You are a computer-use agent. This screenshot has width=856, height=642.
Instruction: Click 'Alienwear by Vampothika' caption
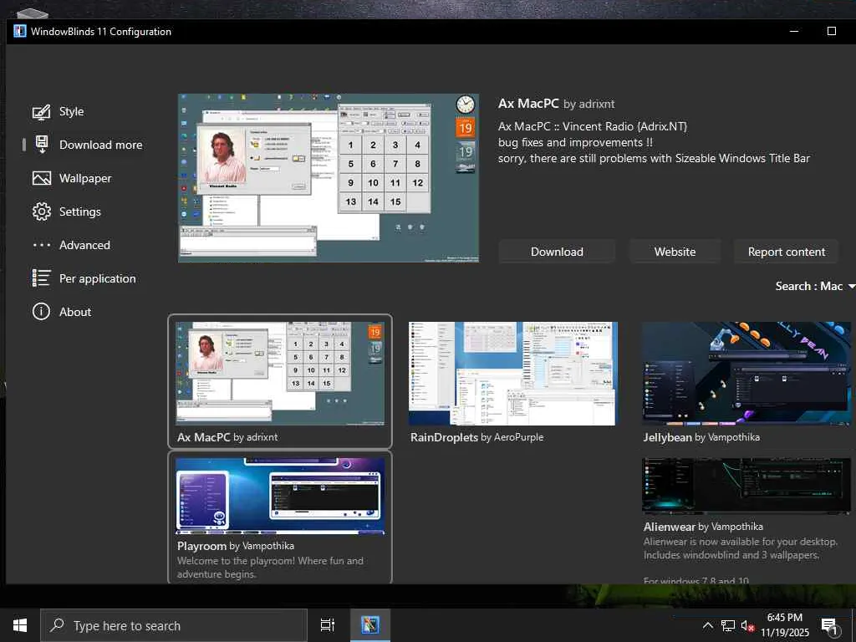pos(703,527)
